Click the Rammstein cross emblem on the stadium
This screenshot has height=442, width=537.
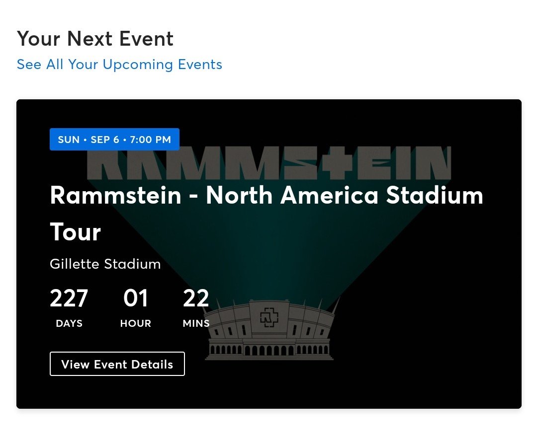pyautogui.click(x=269, y=317)
